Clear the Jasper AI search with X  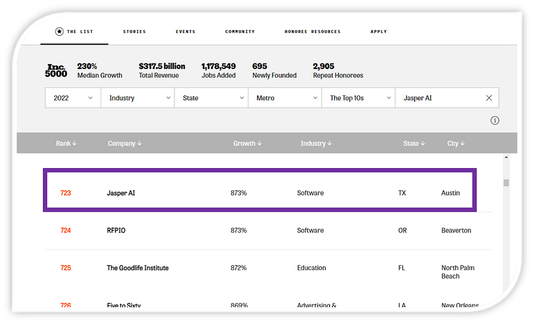[489, 98]
